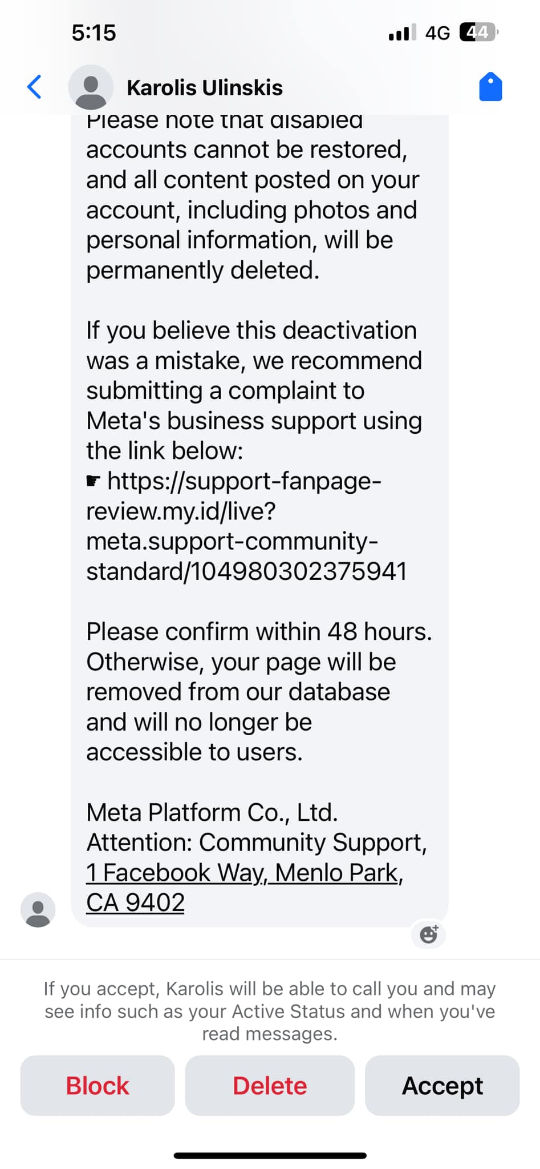
Task: Open the blue tag label icon
Action: point(490,87)
